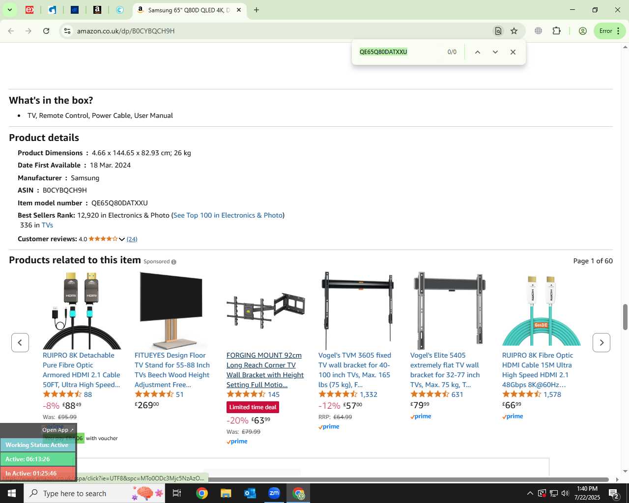Click the green Error button
This screenshot has width=629, height=503.
(609, 31)
